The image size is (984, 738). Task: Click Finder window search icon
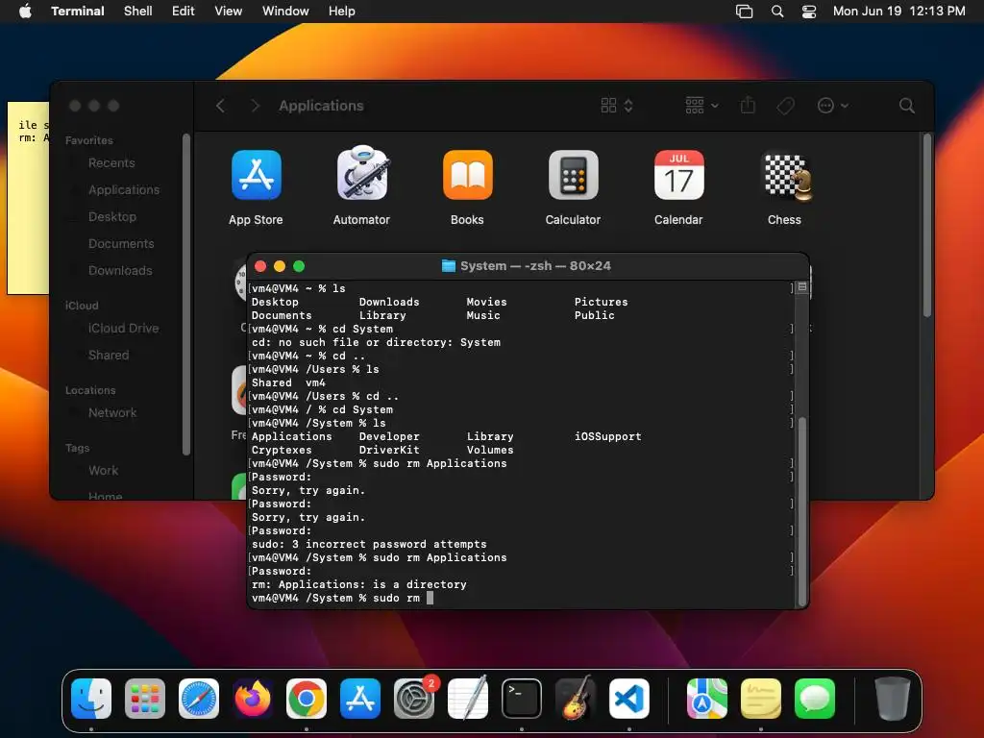pos(907,106)
